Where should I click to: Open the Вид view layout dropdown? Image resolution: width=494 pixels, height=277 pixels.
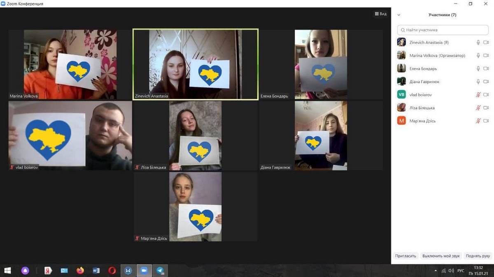click(x=380, y=14)
